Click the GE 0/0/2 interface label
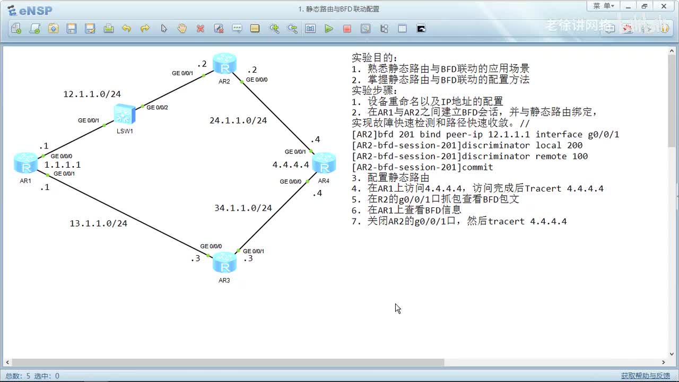This screenshot has height=382, width=679. tap(158, 107)
